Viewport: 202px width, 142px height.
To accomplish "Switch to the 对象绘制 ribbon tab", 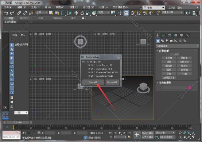I will coord(57,18).
